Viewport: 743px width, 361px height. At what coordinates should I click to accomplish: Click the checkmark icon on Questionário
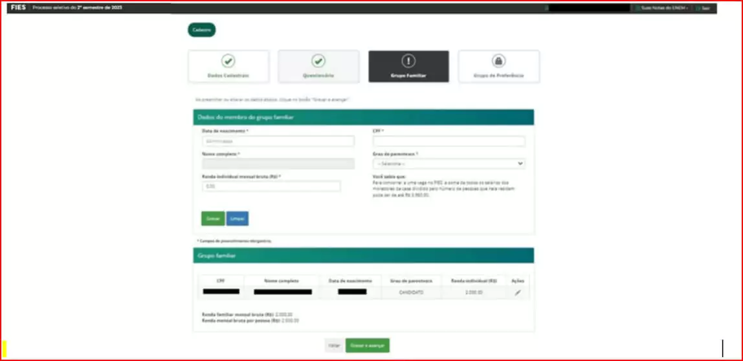click(318, 61)
